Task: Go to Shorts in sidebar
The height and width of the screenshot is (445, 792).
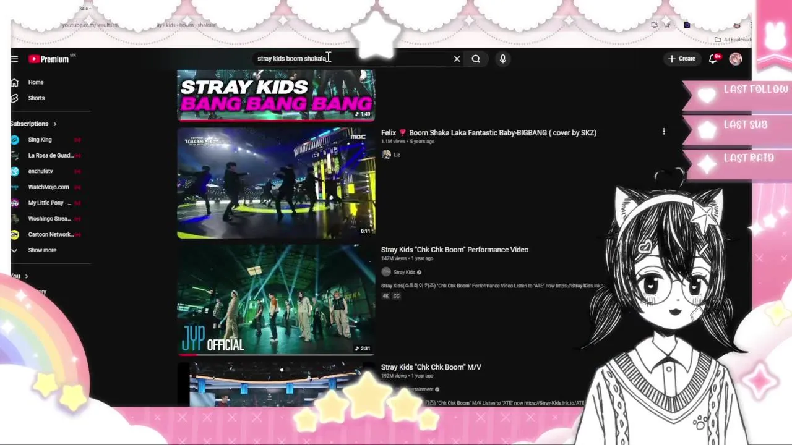Action: [x=36, y=98]
